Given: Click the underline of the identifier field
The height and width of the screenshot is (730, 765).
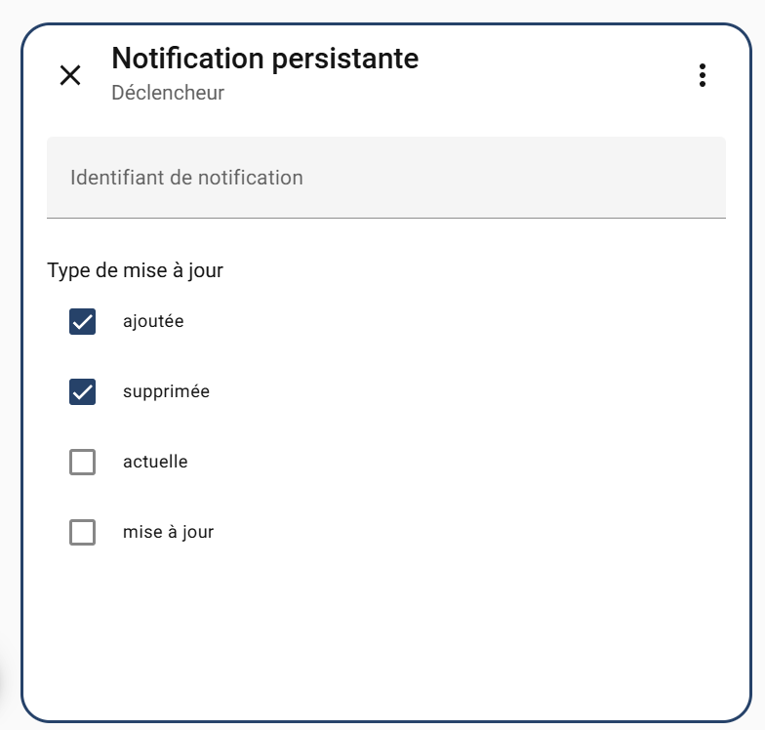Looking at the screenshot, I should tap(385, 218).
